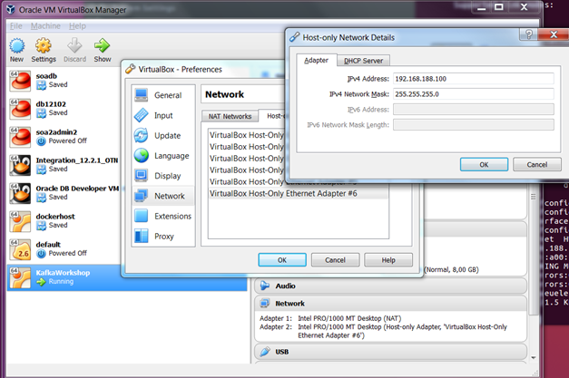569x378 pixels.
Task: Click the IPv4 Address field
Action: click(473, 79)
